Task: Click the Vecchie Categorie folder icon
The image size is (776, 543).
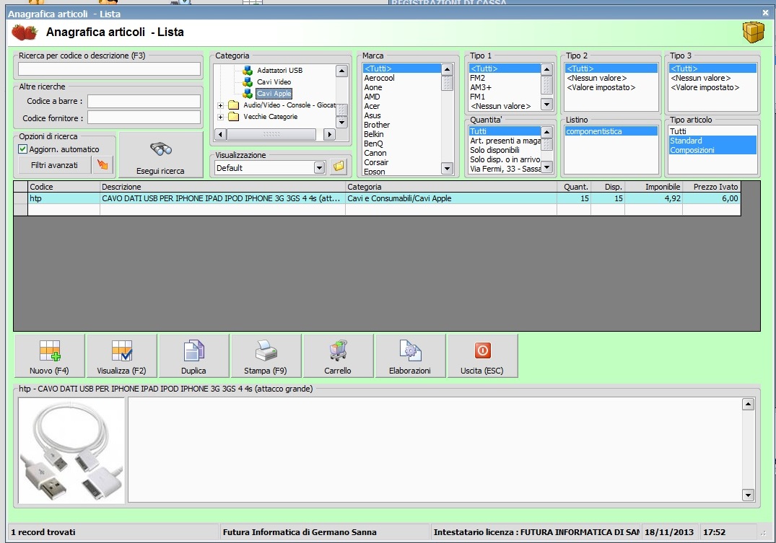Action: 234,117
